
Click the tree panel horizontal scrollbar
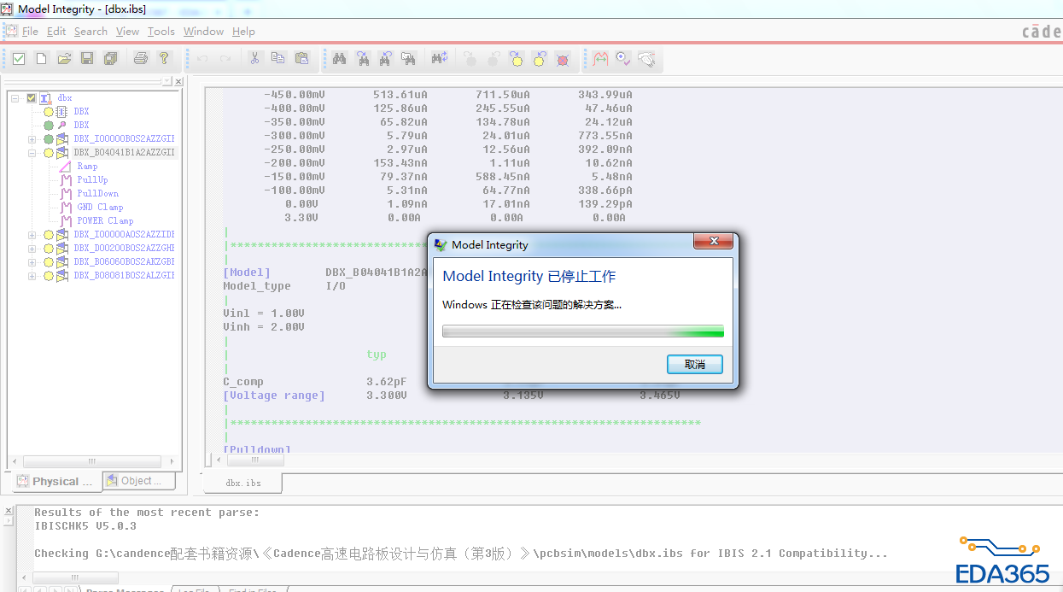(x=92, y=461)
